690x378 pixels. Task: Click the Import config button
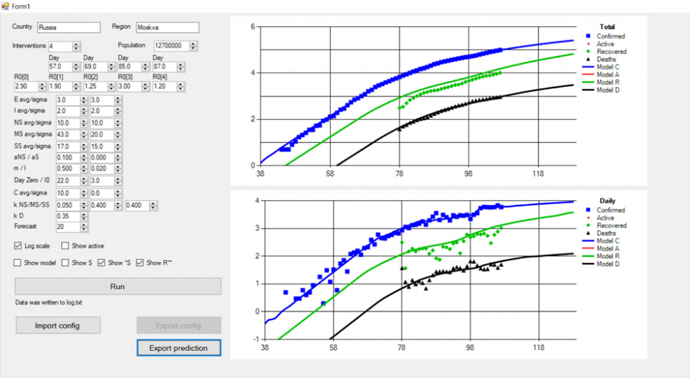58,325
